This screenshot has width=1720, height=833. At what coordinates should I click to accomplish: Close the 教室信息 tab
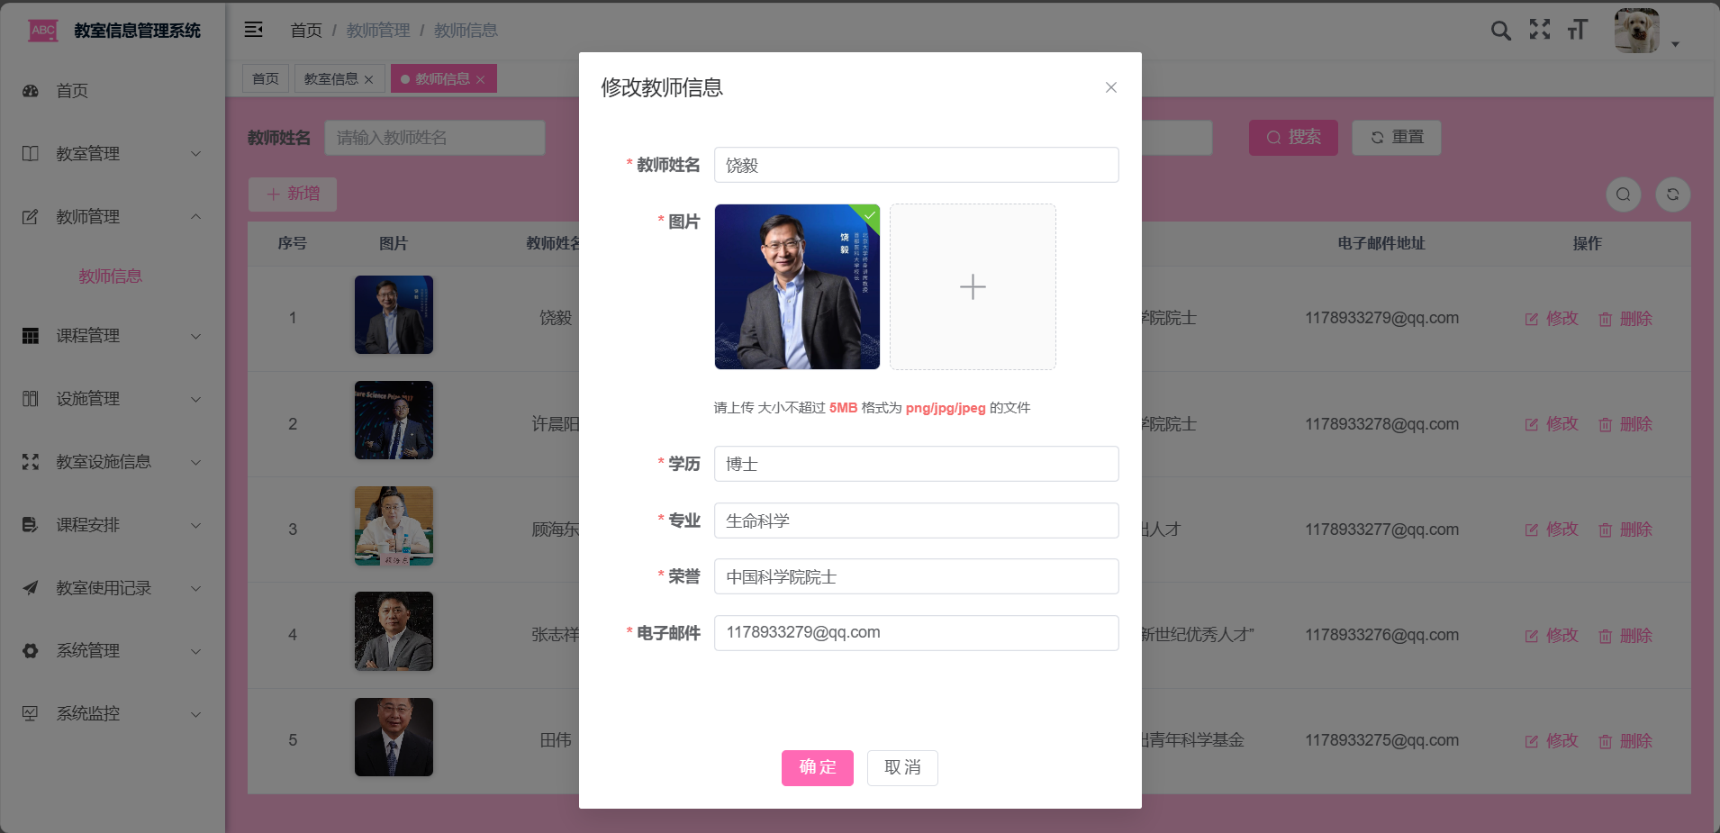tap(369, 79)
